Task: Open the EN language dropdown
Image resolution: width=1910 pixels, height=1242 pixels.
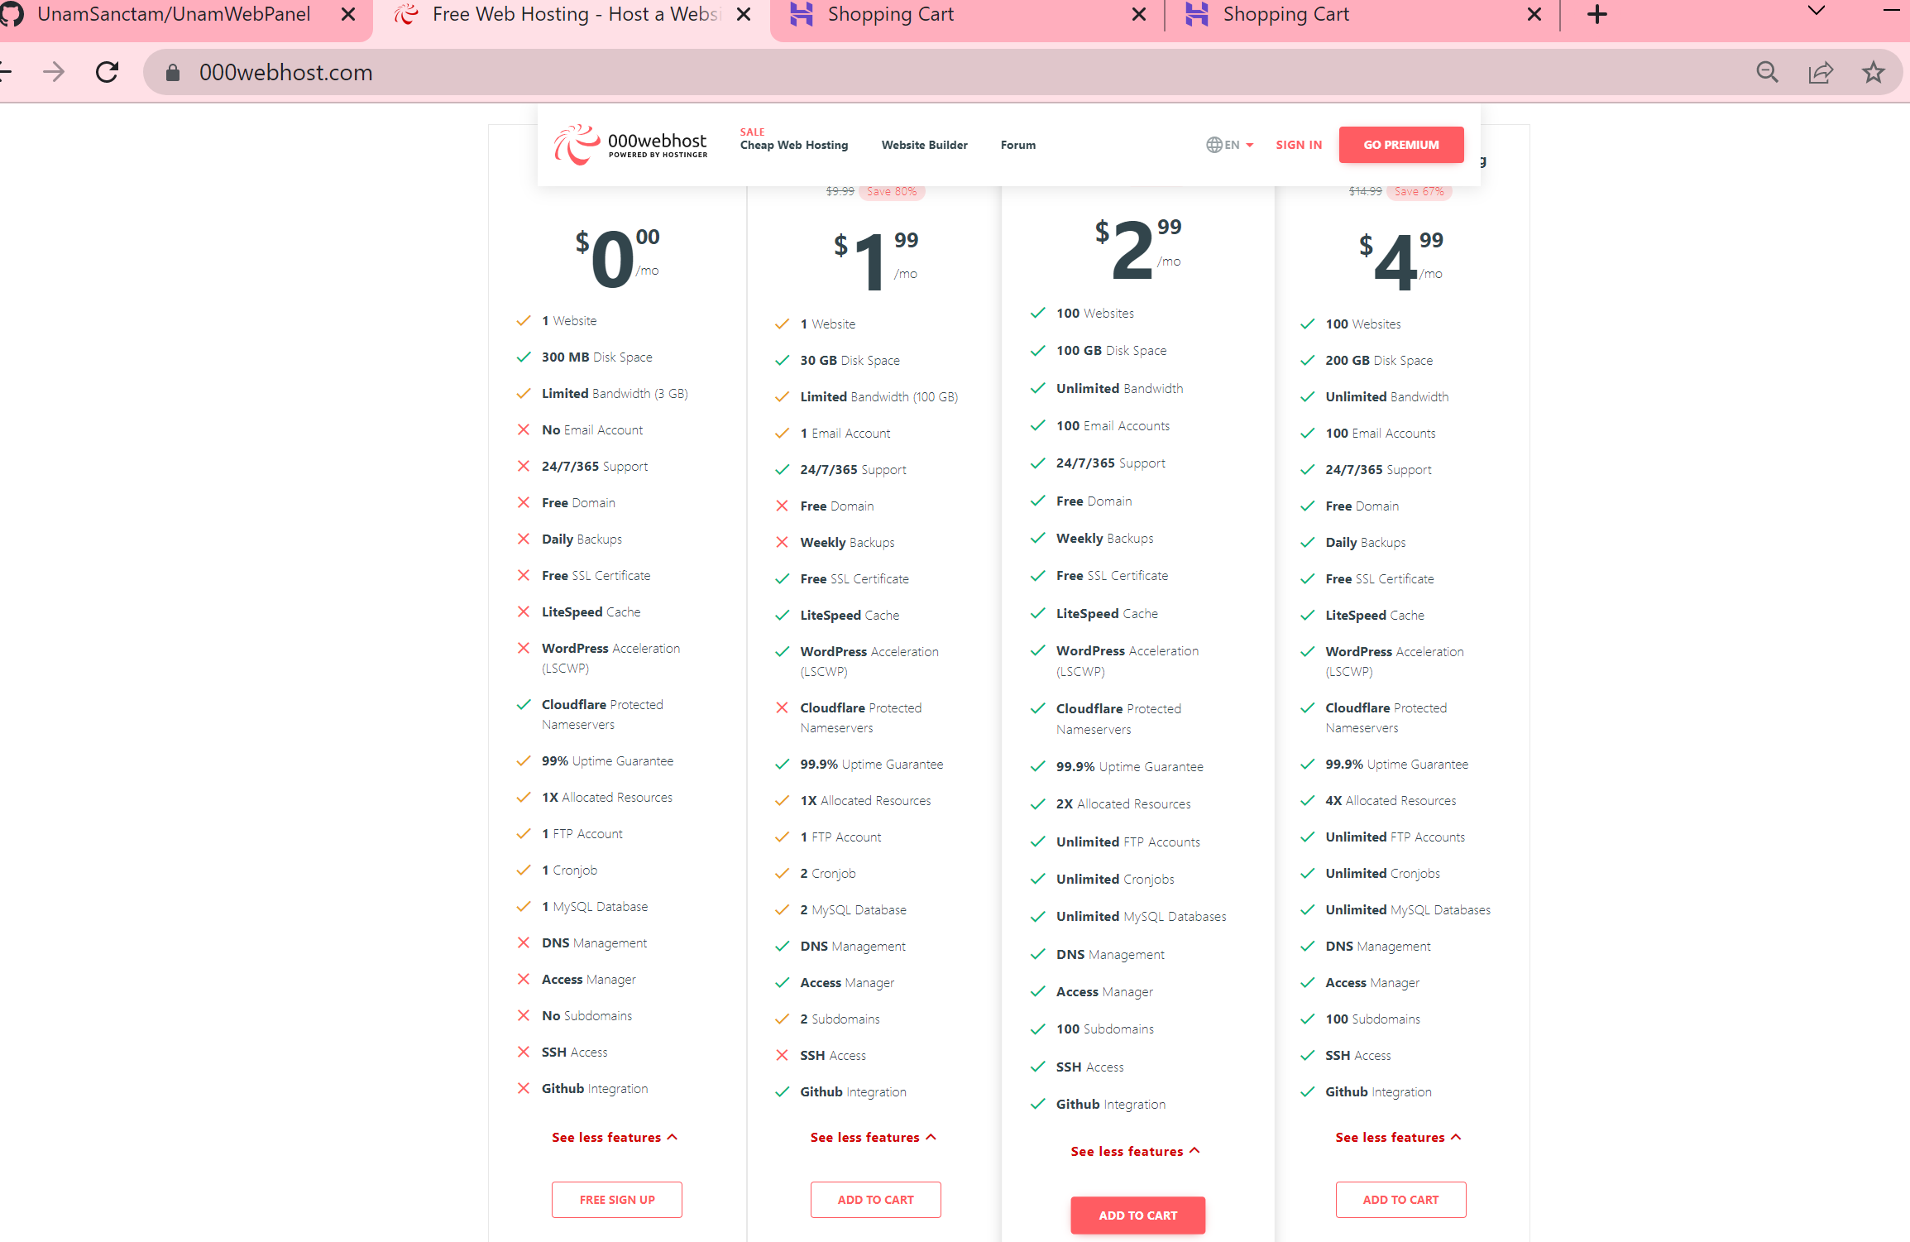Action: tap(1232, 144)
